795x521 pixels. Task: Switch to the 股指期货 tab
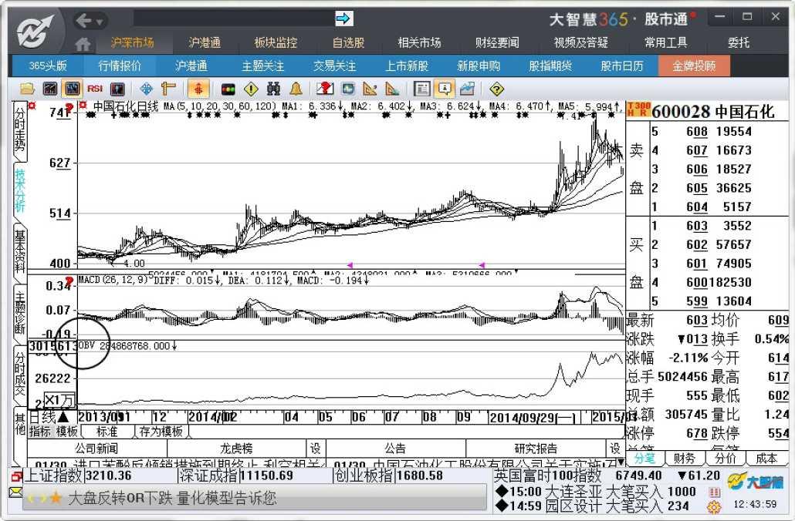(550, 66)
